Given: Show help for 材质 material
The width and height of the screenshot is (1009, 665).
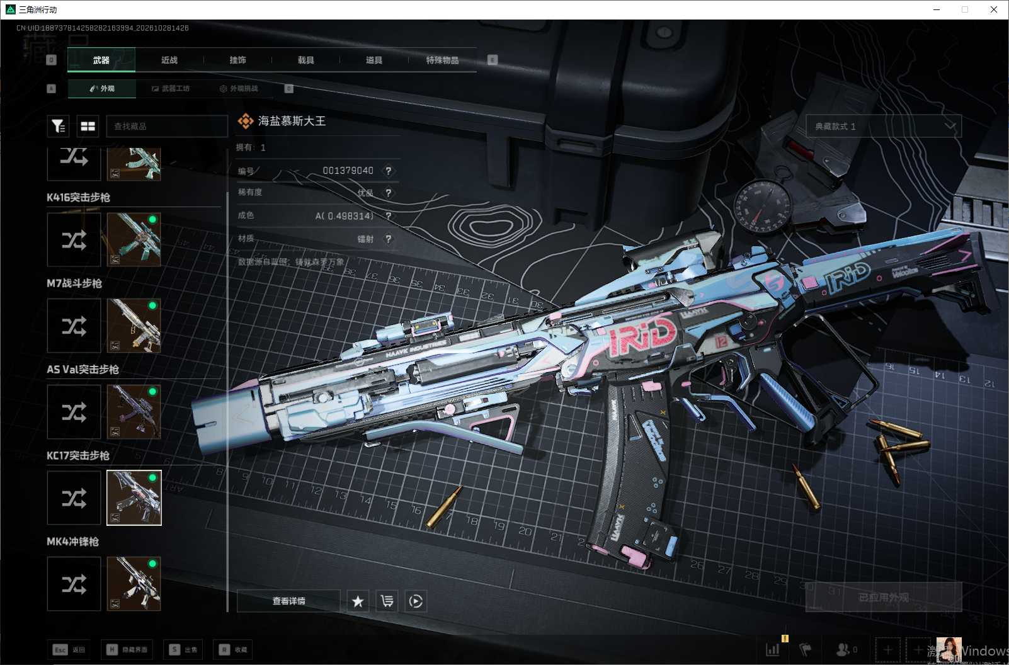Looking at the screenshot, I should (389, 239).
